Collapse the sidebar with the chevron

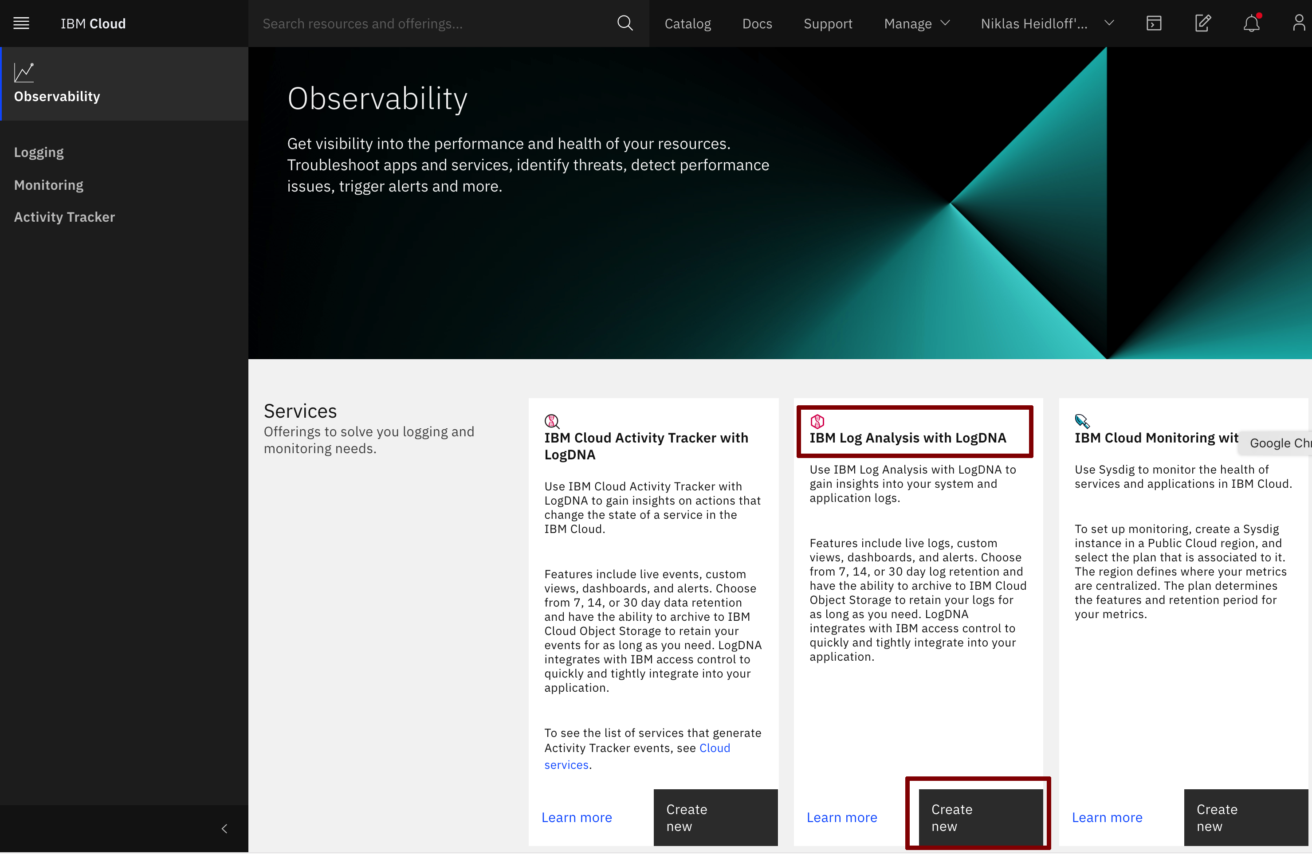(x=224, y=828)
